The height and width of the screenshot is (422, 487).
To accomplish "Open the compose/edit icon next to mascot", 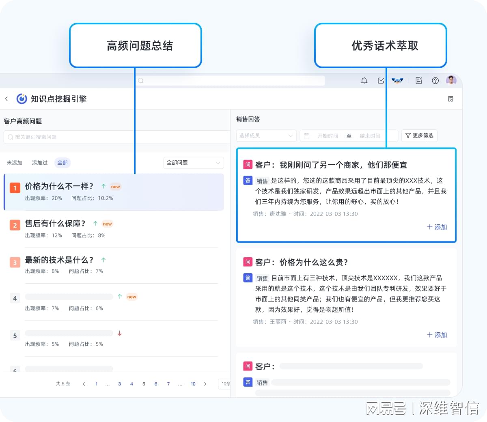I will 418,80.
